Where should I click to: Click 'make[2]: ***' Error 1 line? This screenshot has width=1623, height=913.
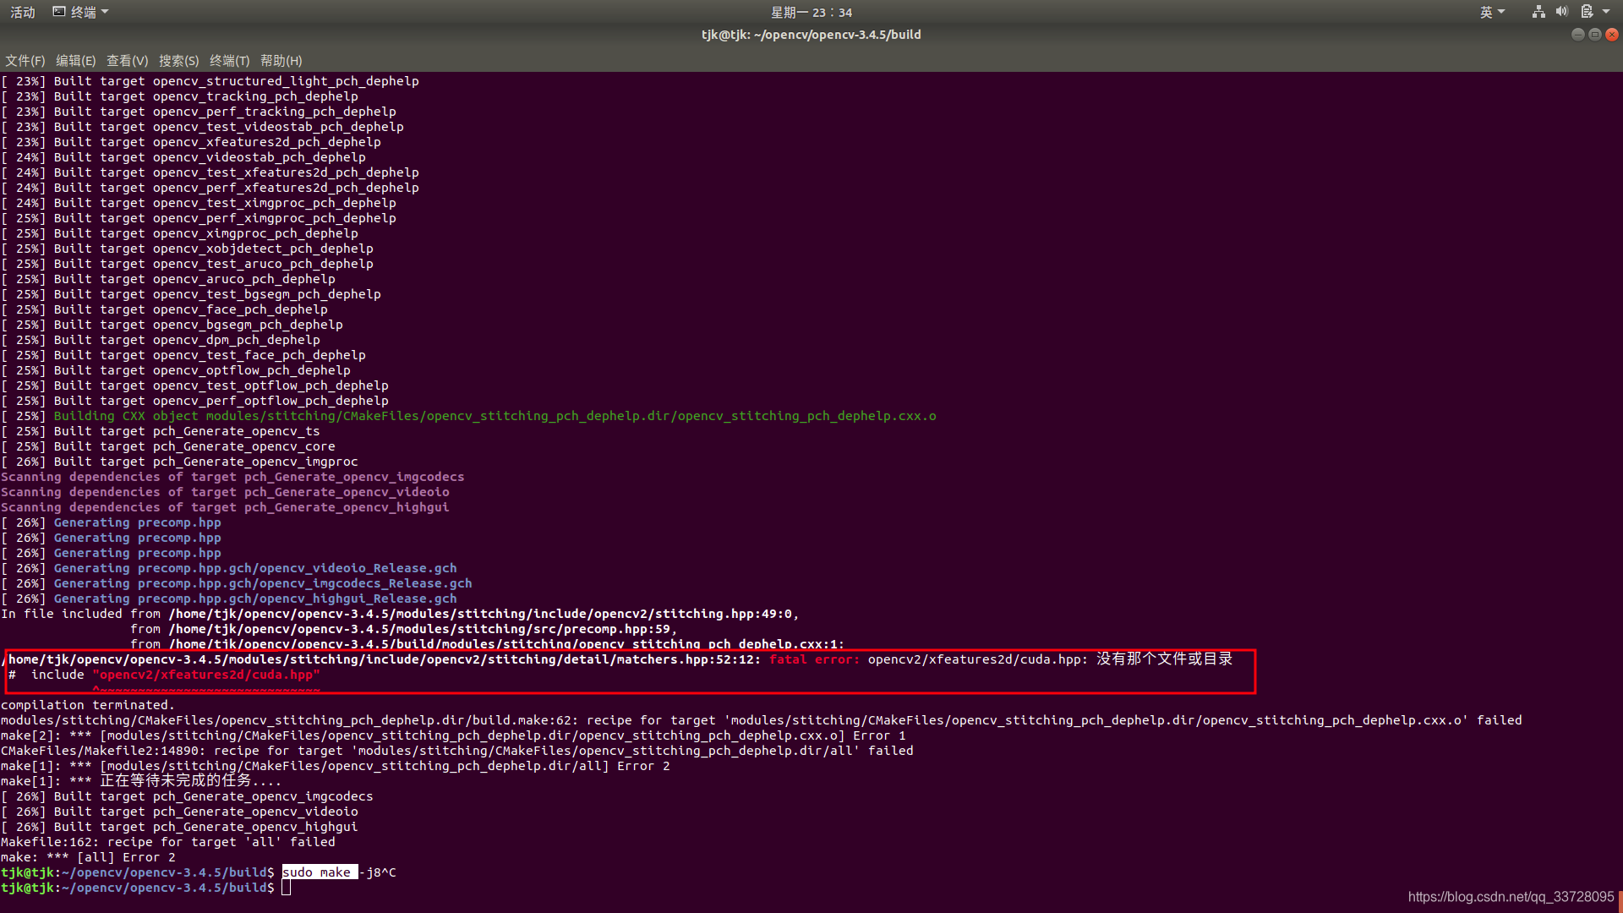[x=453, y=735]
